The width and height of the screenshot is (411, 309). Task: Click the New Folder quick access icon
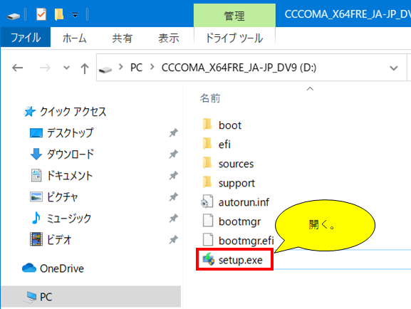coord(59,14)
